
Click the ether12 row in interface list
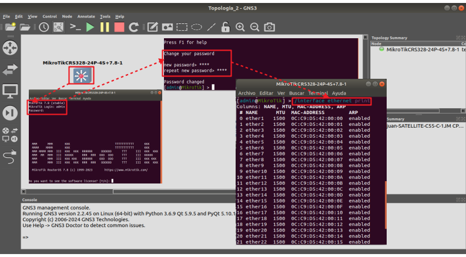[x=304, y=183]
